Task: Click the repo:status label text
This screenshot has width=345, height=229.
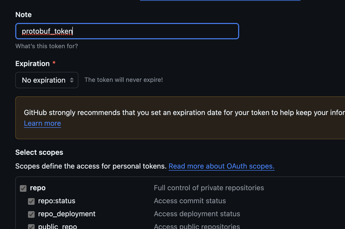Action: pyautogui.click(x=57, y=201)
